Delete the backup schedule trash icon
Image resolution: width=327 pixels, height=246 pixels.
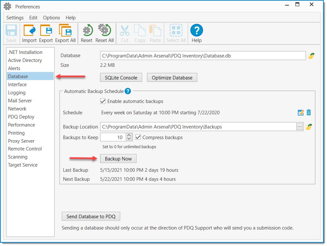click(309, 112)
